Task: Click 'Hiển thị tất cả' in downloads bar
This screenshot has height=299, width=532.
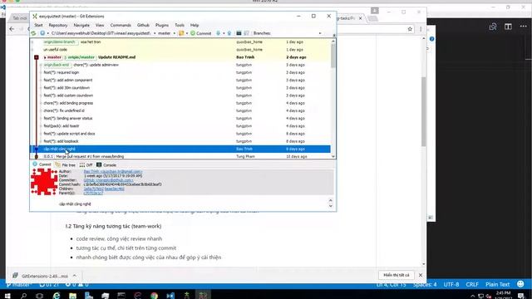Action: (x=397, y=275)
